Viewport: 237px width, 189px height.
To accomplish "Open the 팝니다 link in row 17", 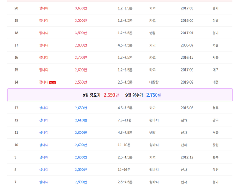I will pyautogui.click(x=44, y=45).
